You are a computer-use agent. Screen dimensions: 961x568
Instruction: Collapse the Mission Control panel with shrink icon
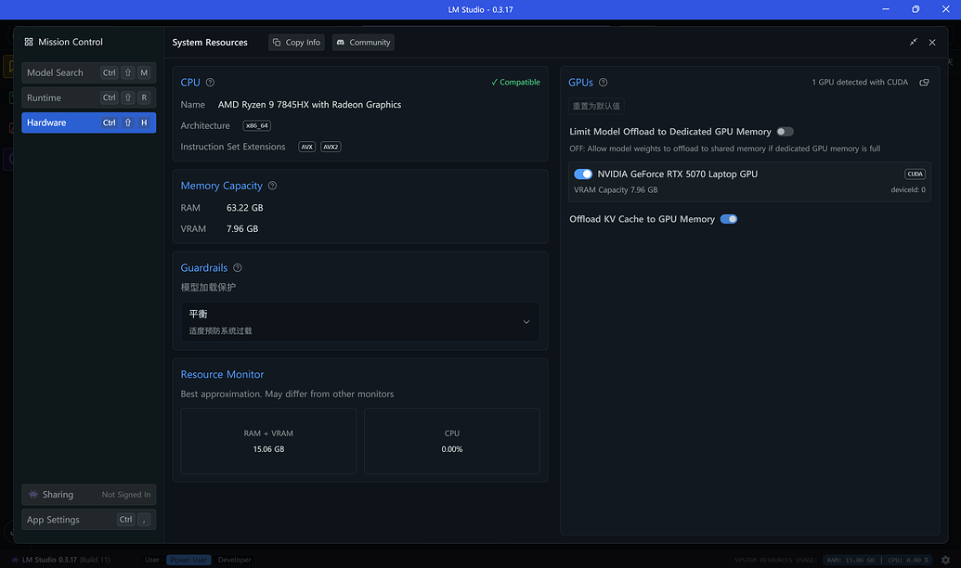click(914, 42)
